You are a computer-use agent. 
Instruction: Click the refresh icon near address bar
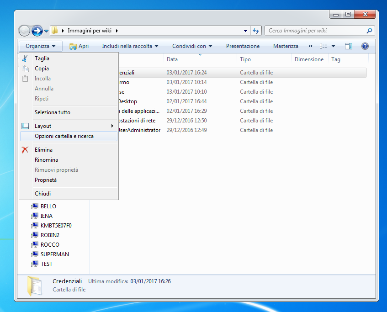(x=256, y=31)
